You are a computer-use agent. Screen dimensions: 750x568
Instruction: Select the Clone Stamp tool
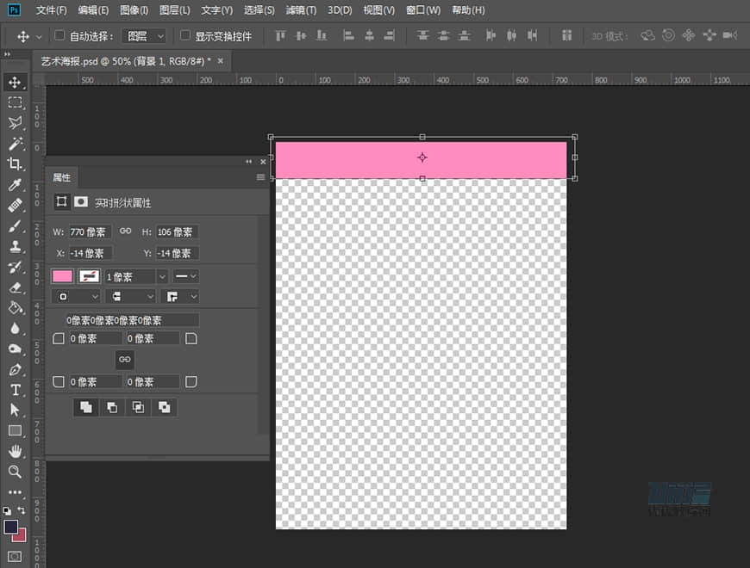click(x=15, y=246)
